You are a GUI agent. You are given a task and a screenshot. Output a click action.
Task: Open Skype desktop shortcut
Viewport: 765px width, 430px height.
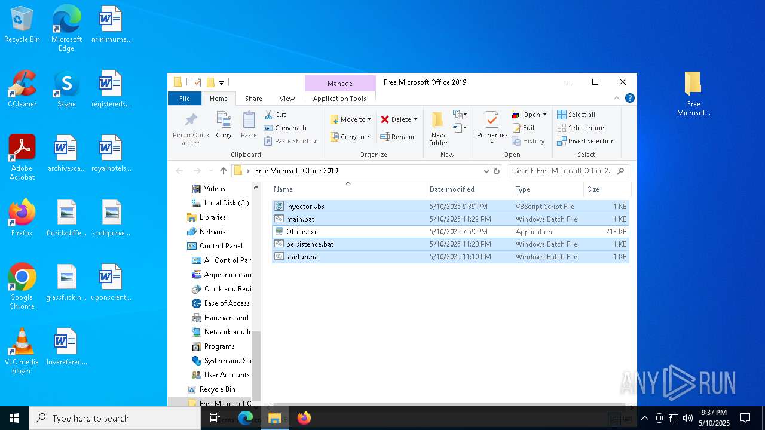pyautogui.click(x=66, y=90)
